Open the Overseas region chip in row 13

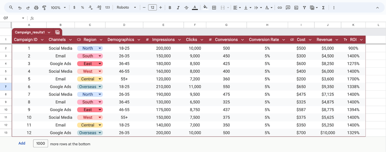click(x=90, y=133)
